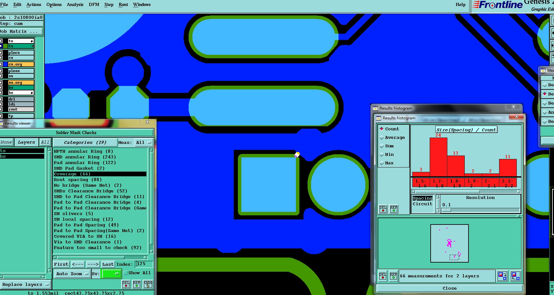Select the bs layer in the Results viewer list

click(x=22, y=156)
